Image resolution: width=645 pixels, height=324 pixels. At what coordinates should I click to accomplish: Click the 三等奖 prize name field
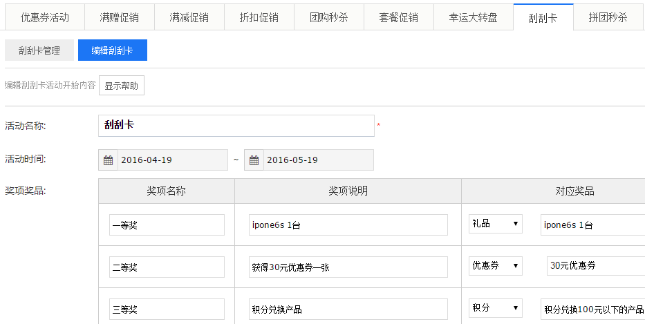tap(167, 309)
